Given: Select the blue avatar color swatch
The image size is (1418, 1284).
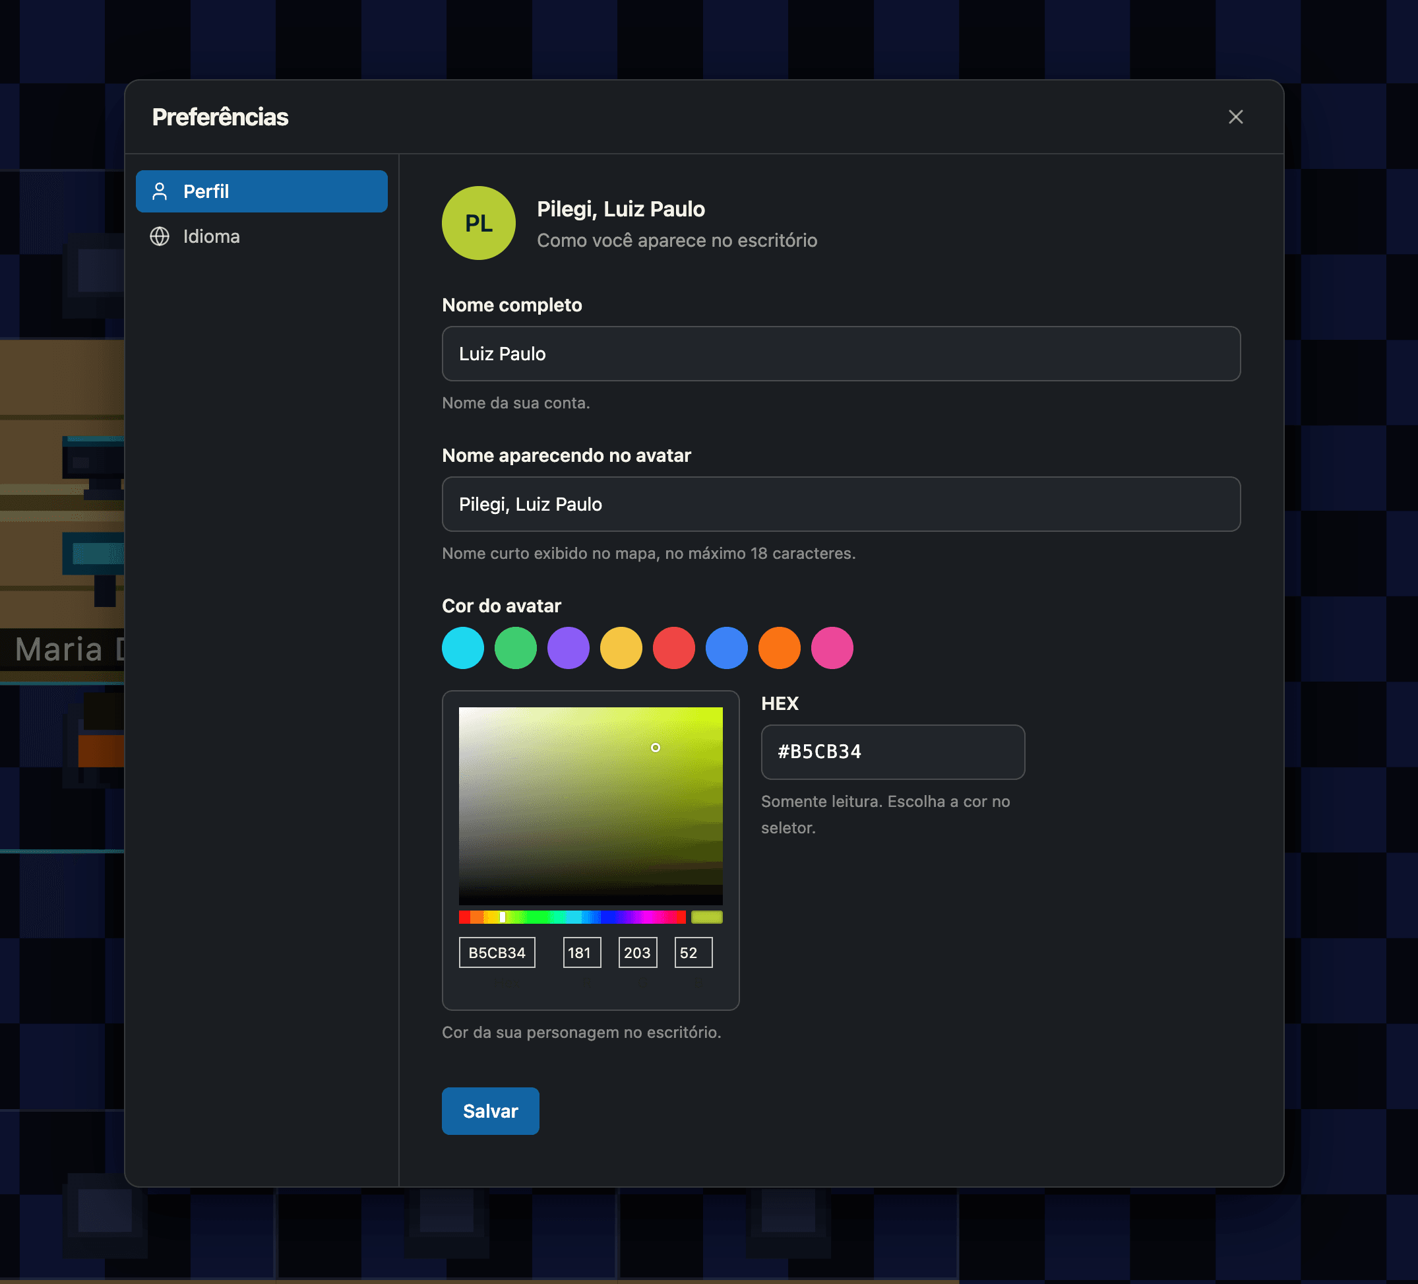Looking at the screenshot, I should [727, 648].
